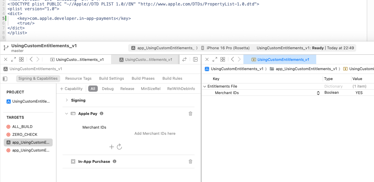The image size is (374, 182).
Task: Click the scheme app icon in toolbar
Action: (x=134, y=48)
